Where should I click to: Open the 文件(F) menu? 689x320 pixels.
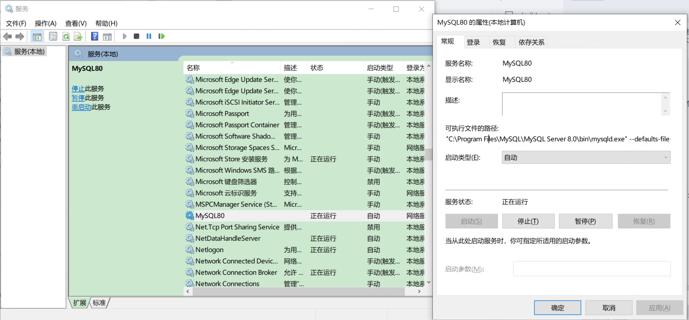tap(16, 23)
